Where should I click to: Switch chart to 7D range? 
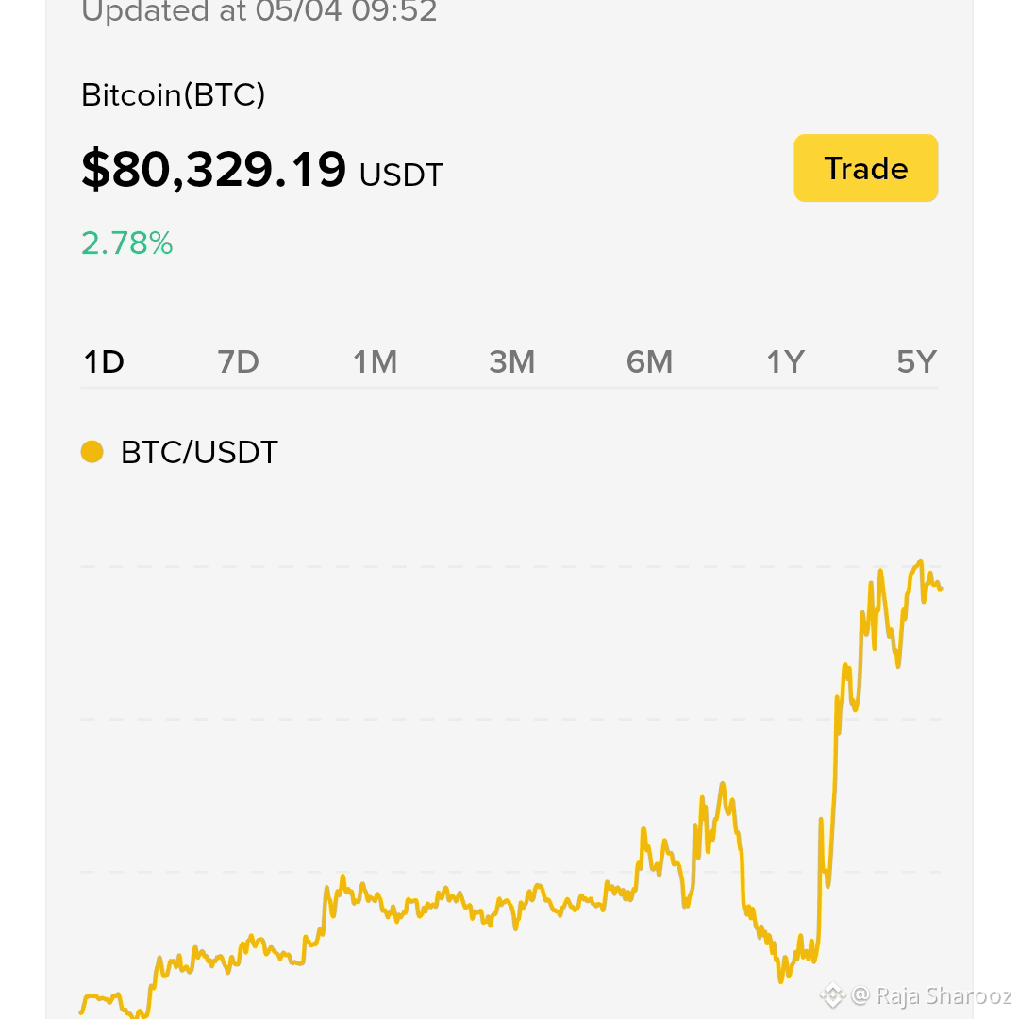pos(238,362)
